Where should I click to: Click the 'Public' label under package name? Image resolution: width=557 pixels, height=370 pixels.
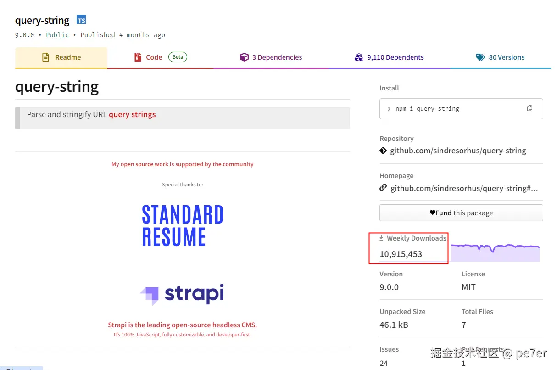[x=57, y=35]
